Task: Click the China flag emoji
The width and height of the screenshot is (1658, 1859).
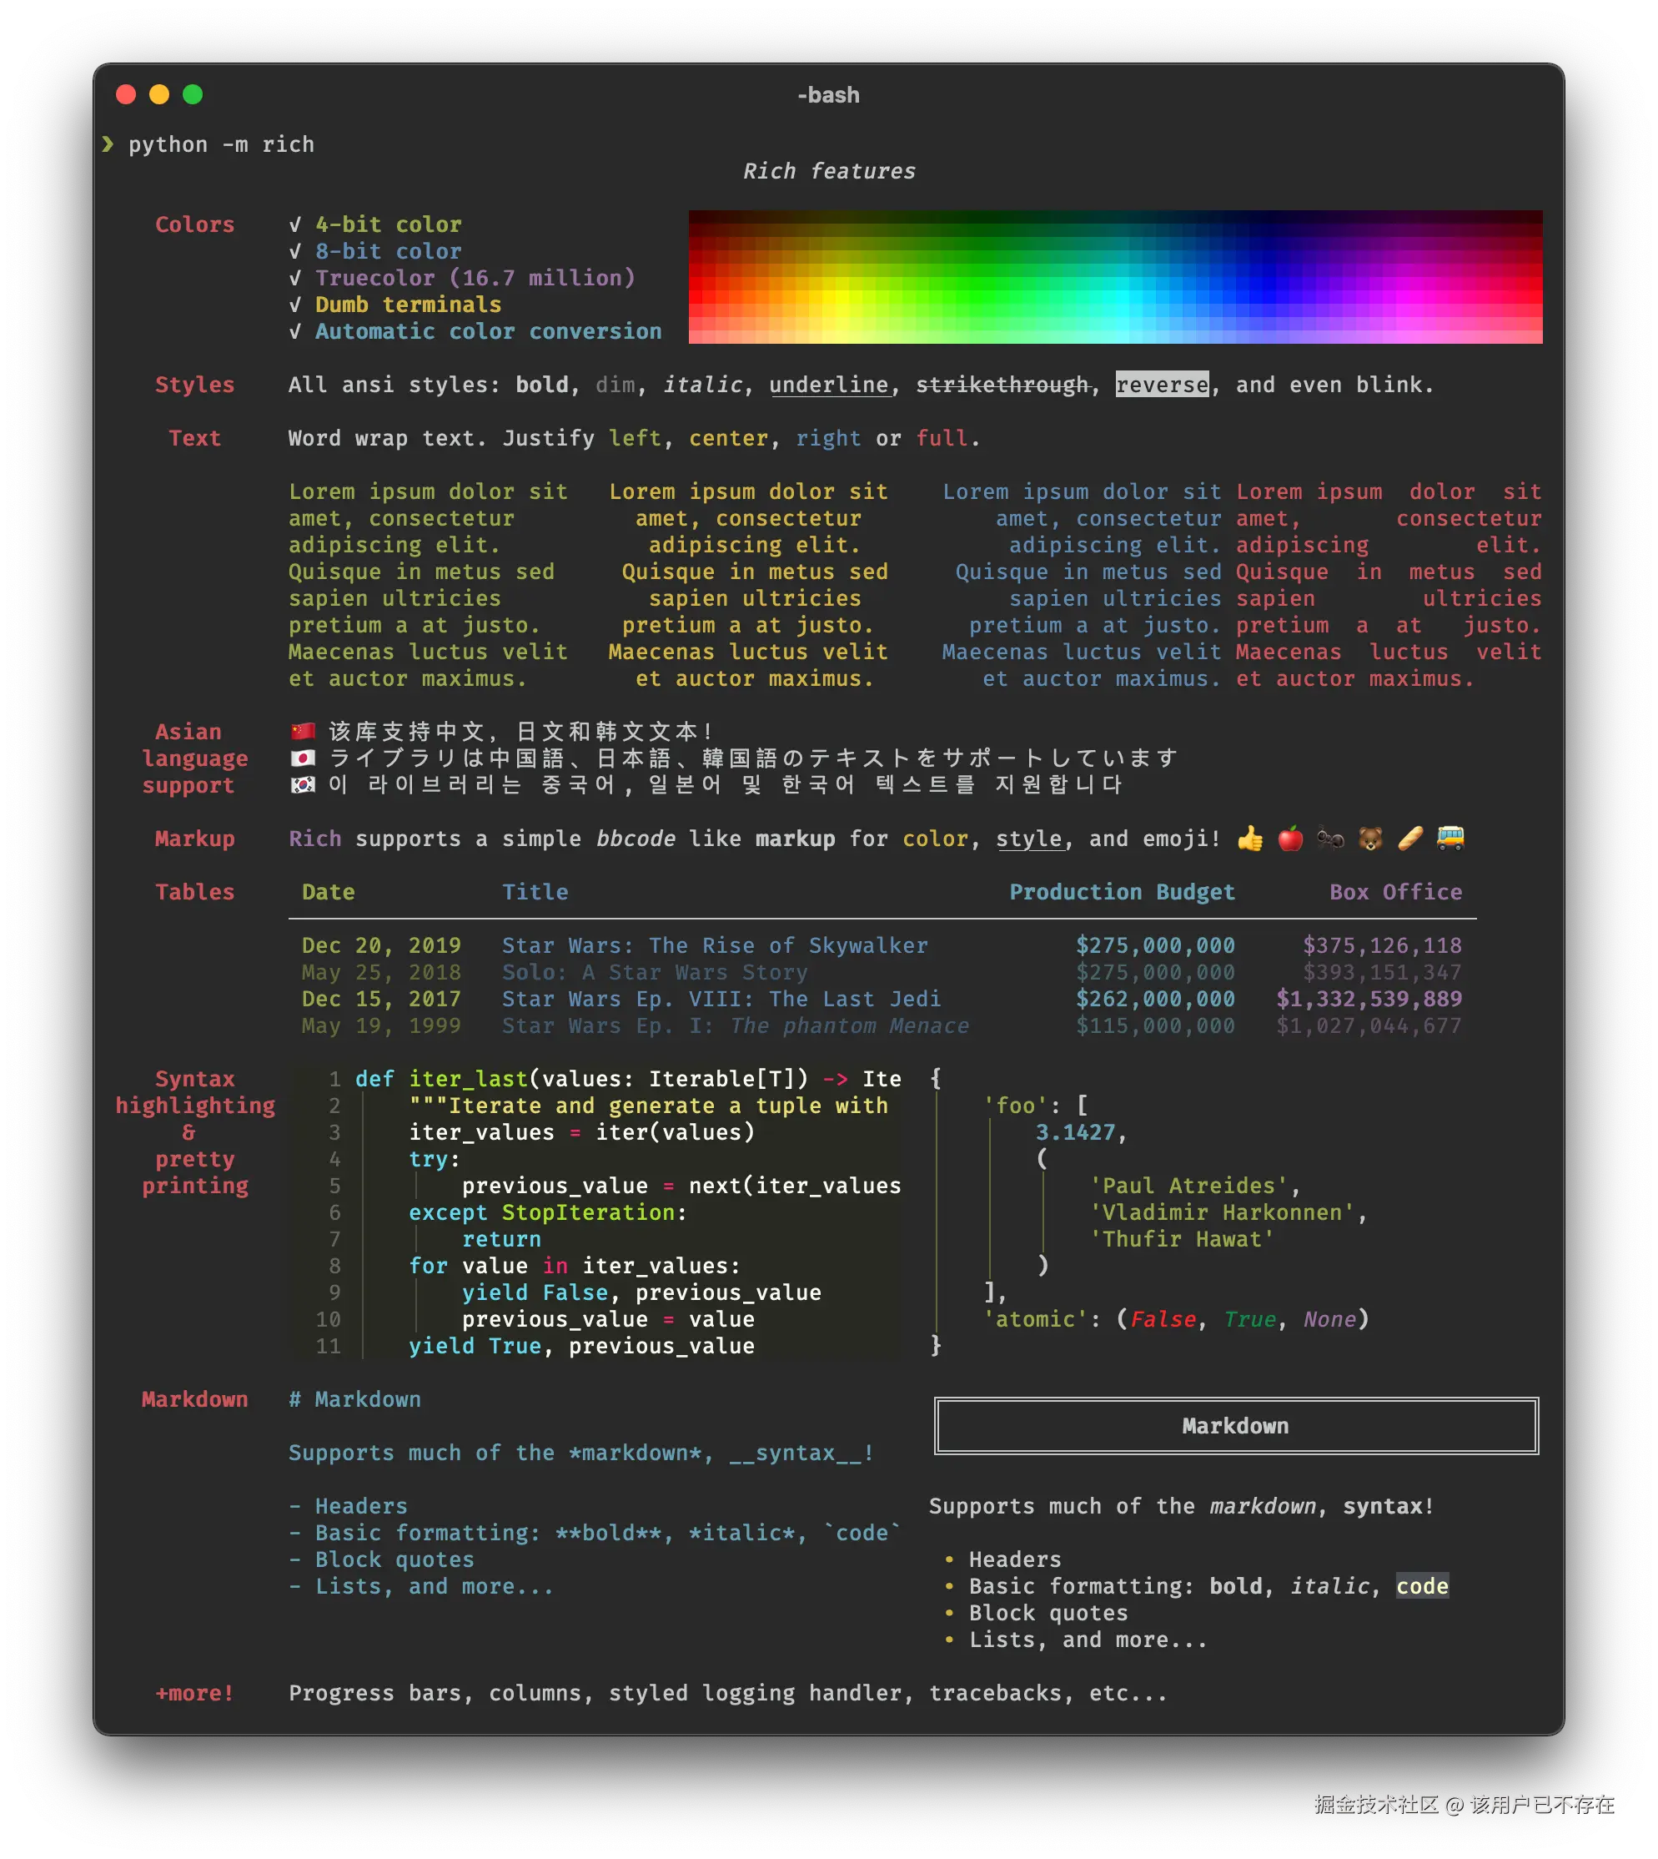Action: click(x=303, y=732)
